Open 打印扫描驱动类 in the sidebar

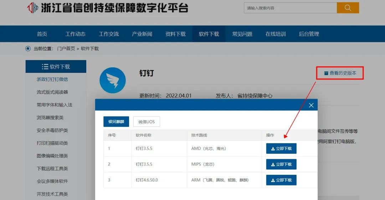pos(52,143)
